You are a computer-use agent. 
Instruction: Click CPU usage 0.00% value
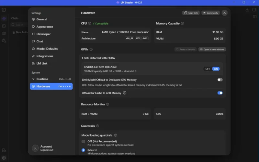[x=220, y=114]
